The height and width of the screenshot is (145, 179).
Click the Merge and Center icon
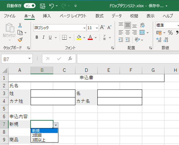coord(142,32)
